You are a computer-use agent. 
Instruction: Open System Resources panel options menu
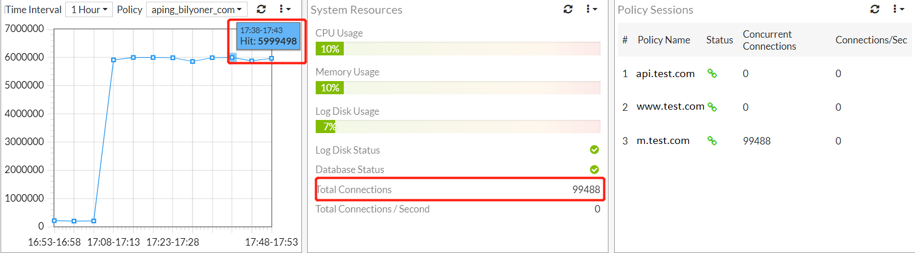[591, 9]
